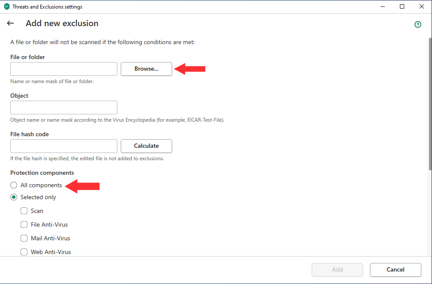The height and width of the screenshot is (284, 432).
Task: Click the Kaspersky shield icon in title bar
Action: (x=6, y=6)
